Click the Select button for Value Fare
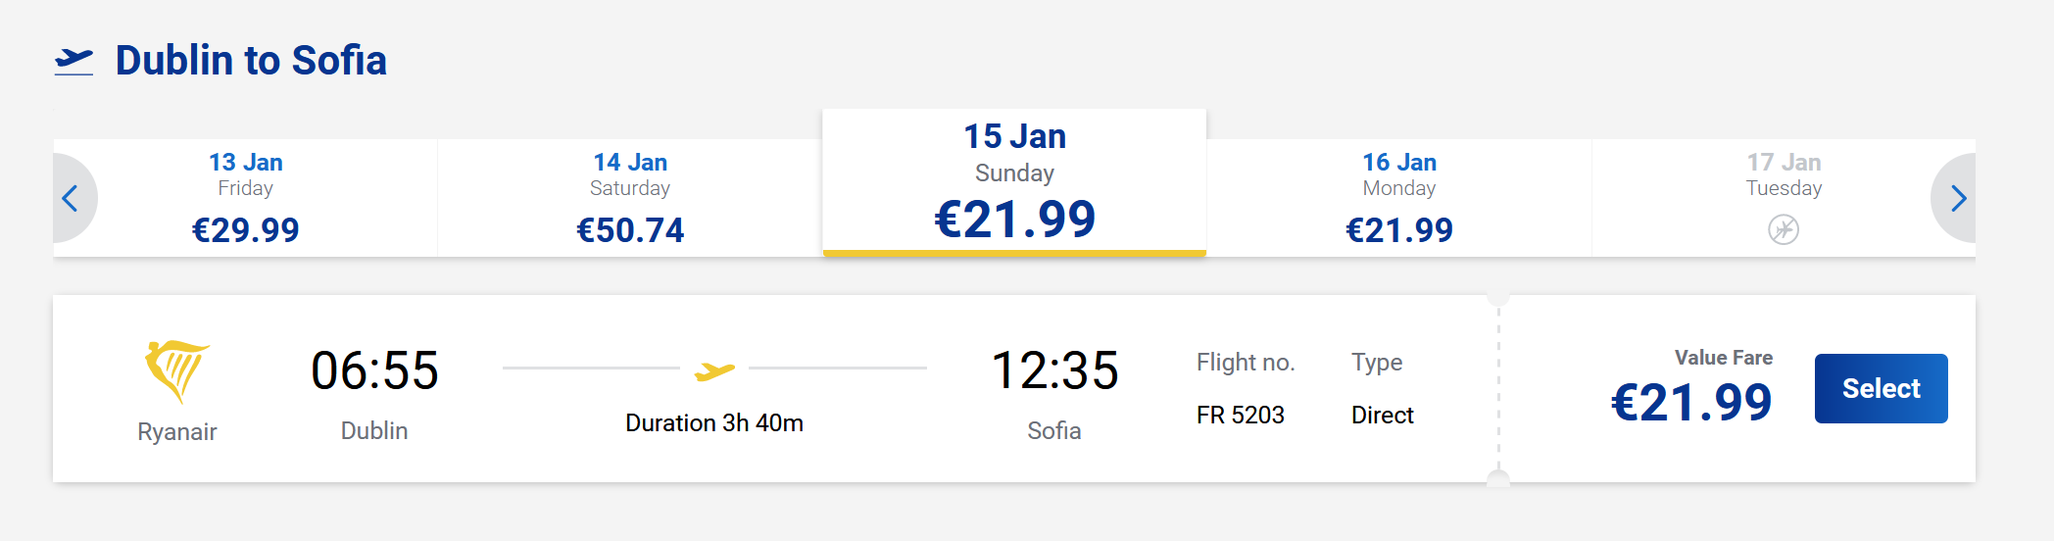 pos(1882,388)
